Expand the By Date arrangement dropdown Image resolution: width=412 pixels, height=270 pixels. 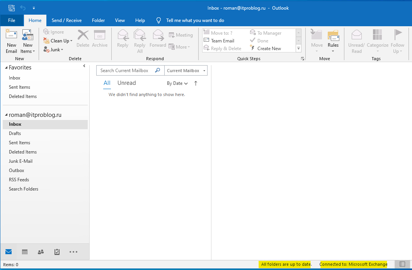point(177,83)
